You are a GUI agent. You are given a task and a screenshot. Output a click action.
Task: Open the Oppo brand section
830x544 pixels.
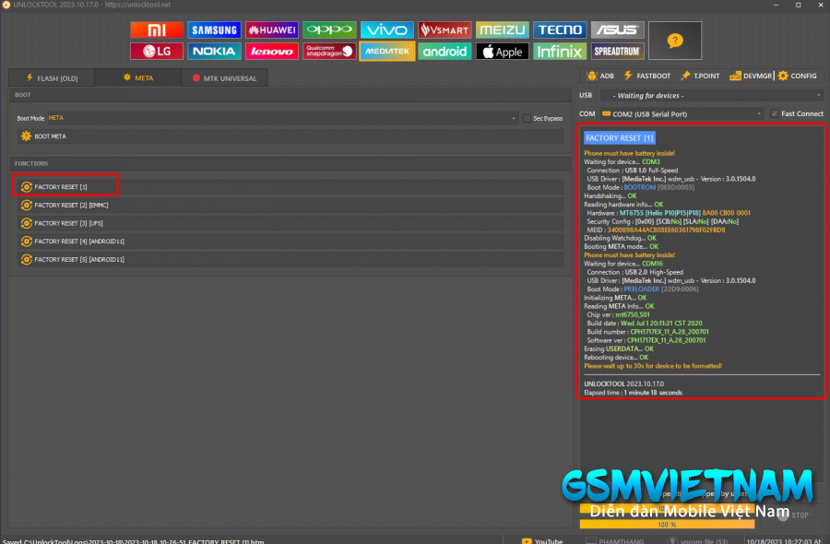(x=329, y=30)
